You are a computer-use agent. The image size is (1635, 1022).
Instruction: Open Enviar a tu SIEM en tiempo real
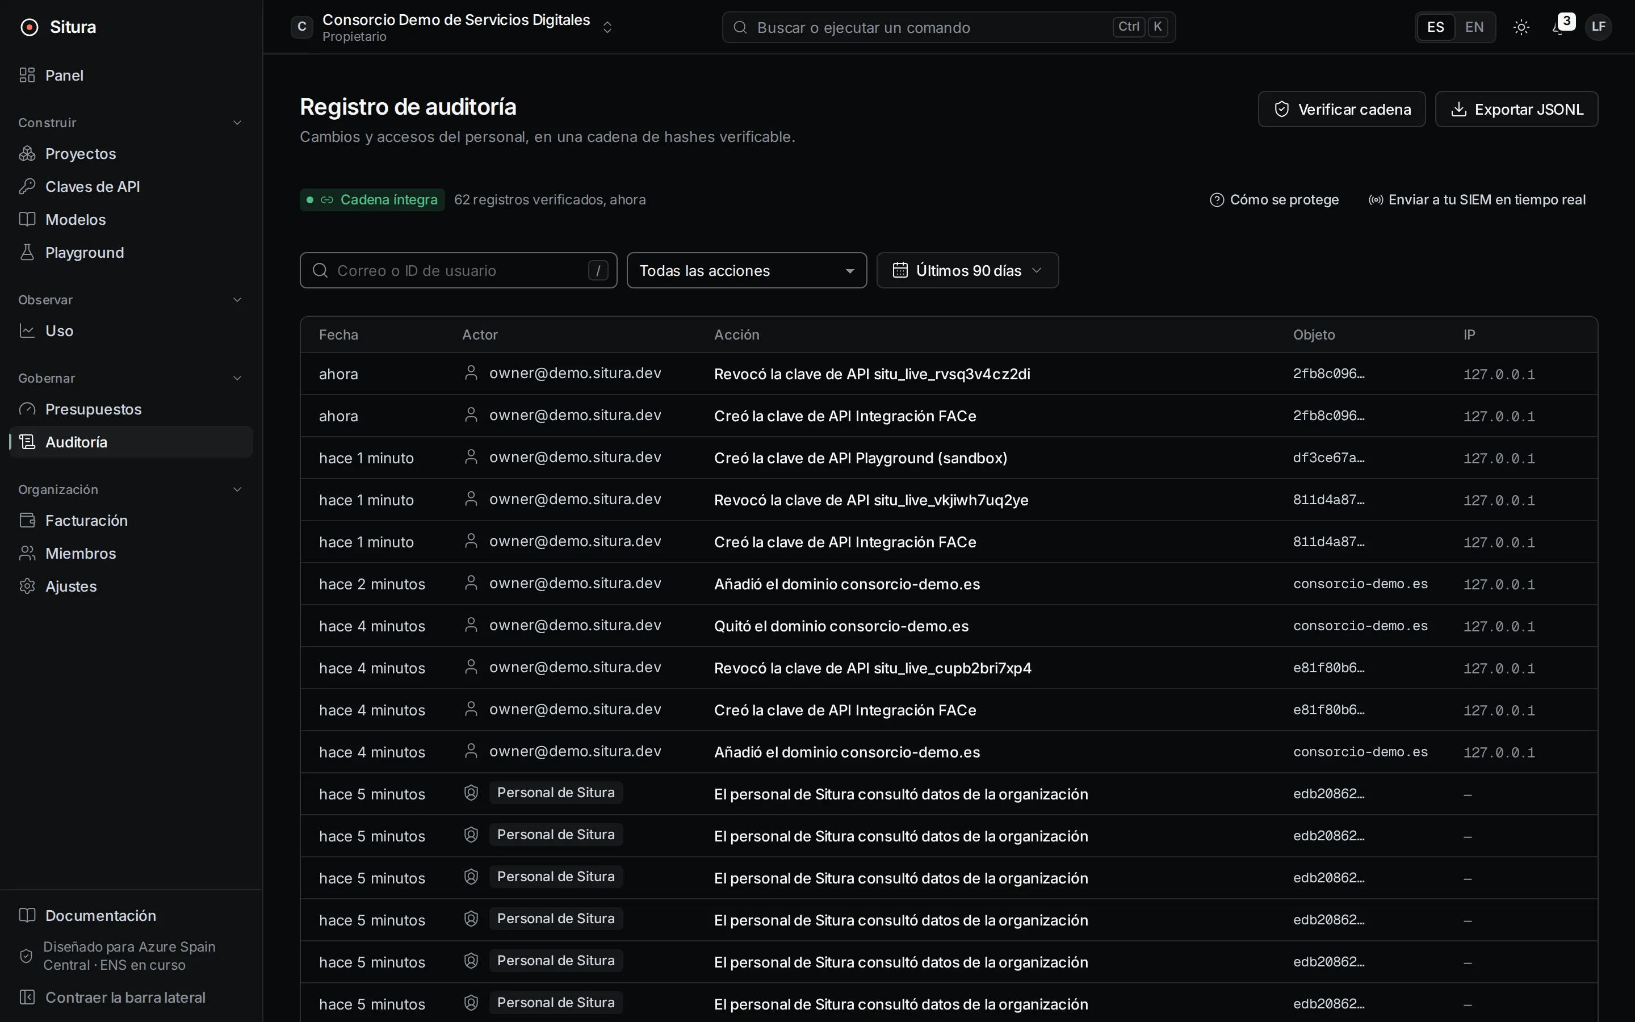coord(1477,200)
